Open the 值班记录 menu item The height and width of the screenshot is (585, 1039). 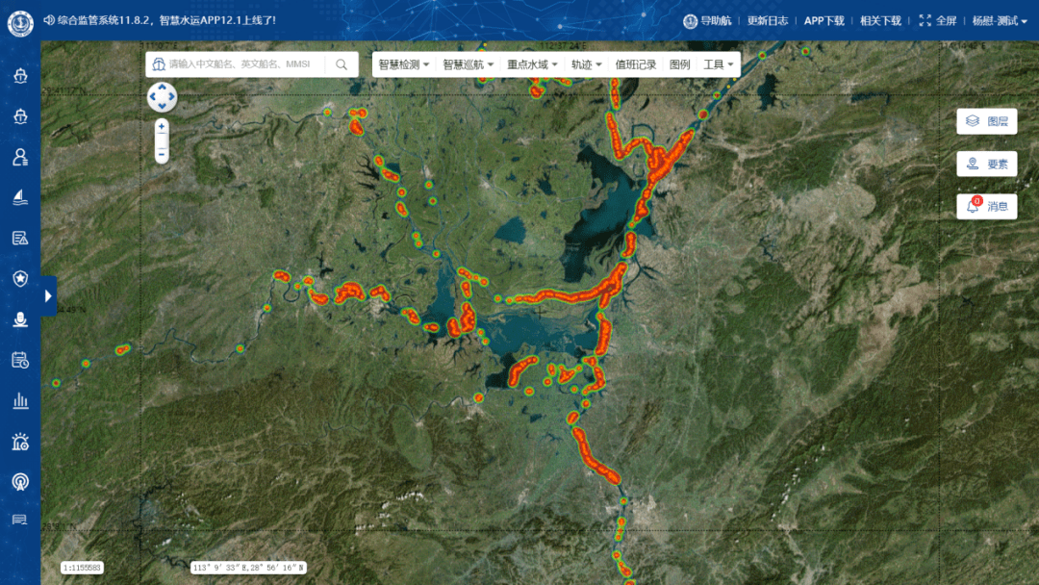[x=636, y=64]
